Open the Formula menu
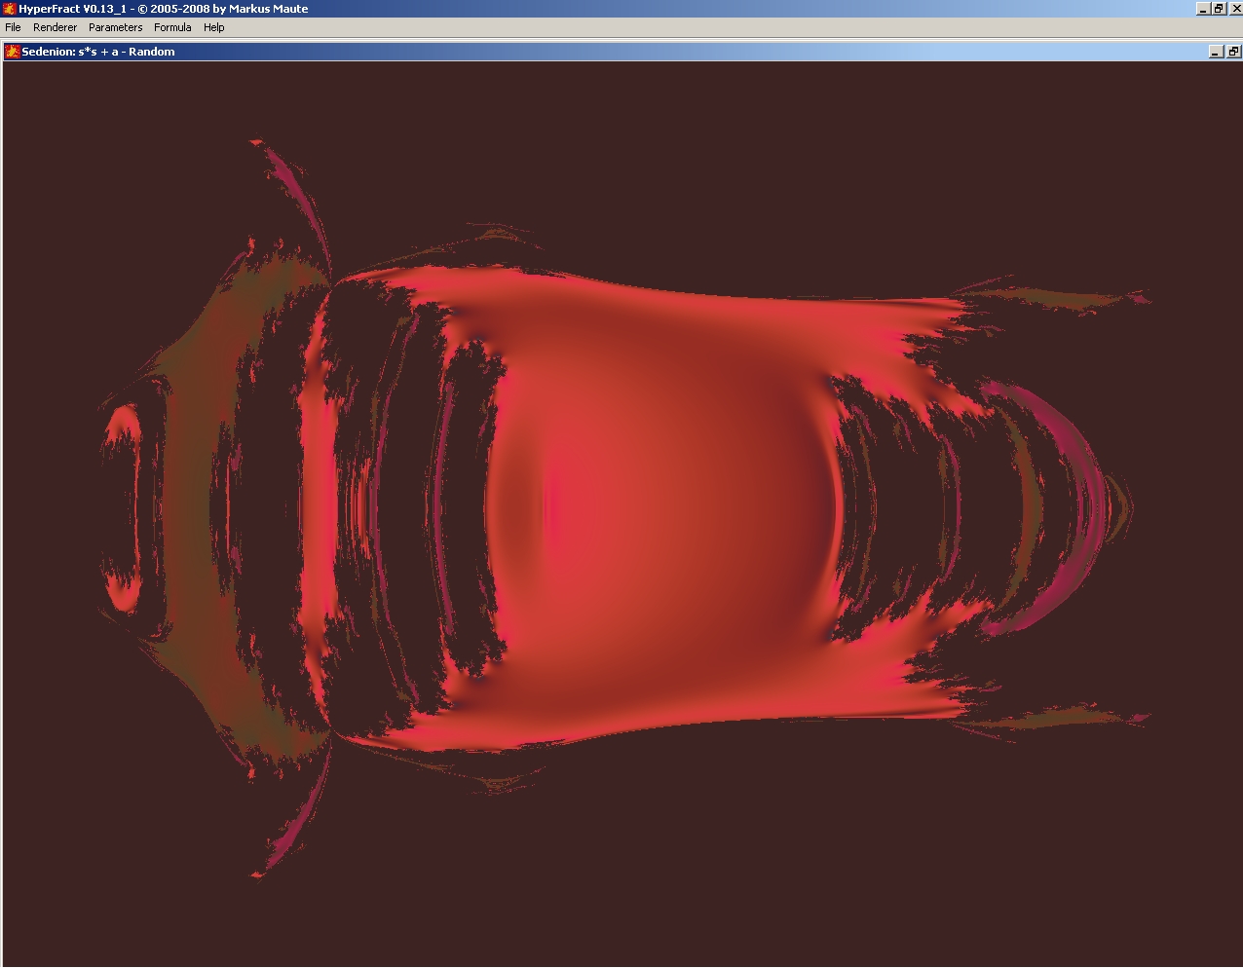The image size is (1243, 968). [172, 27]
